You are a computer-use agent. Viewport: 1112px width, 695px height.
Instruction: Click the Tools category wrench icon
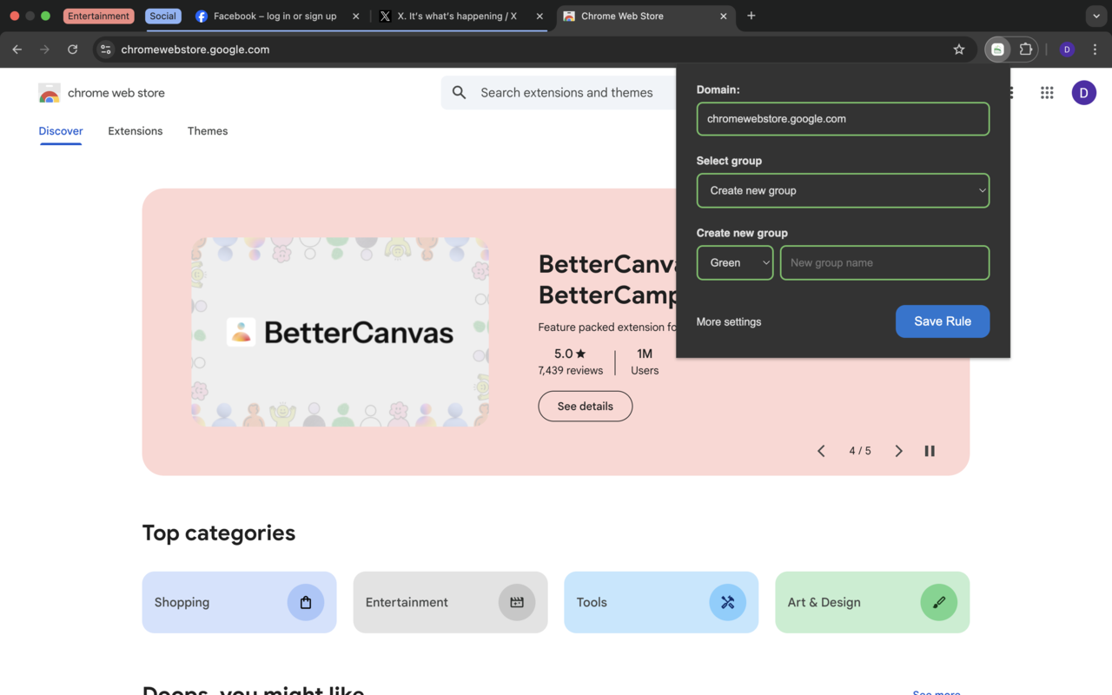(728, 602)
